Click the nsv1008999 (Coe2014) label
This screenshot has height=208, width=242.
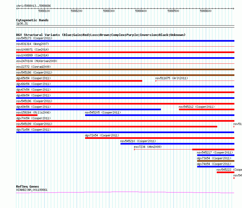coord(33,55)
